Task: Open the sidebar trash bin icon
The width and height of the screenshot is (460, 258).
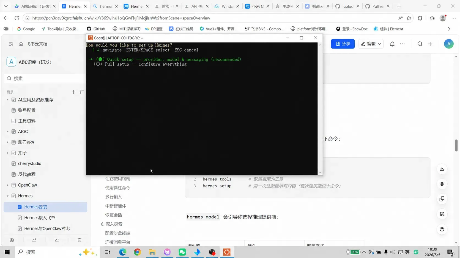Action: [80, 240]
